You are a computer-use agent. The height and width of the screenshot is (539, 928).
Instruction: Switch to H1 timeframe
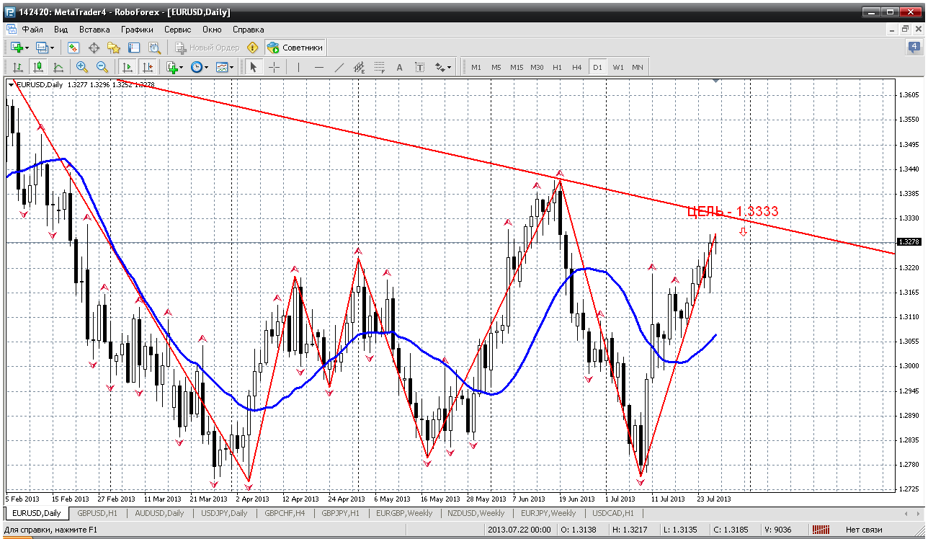(557, 67)
